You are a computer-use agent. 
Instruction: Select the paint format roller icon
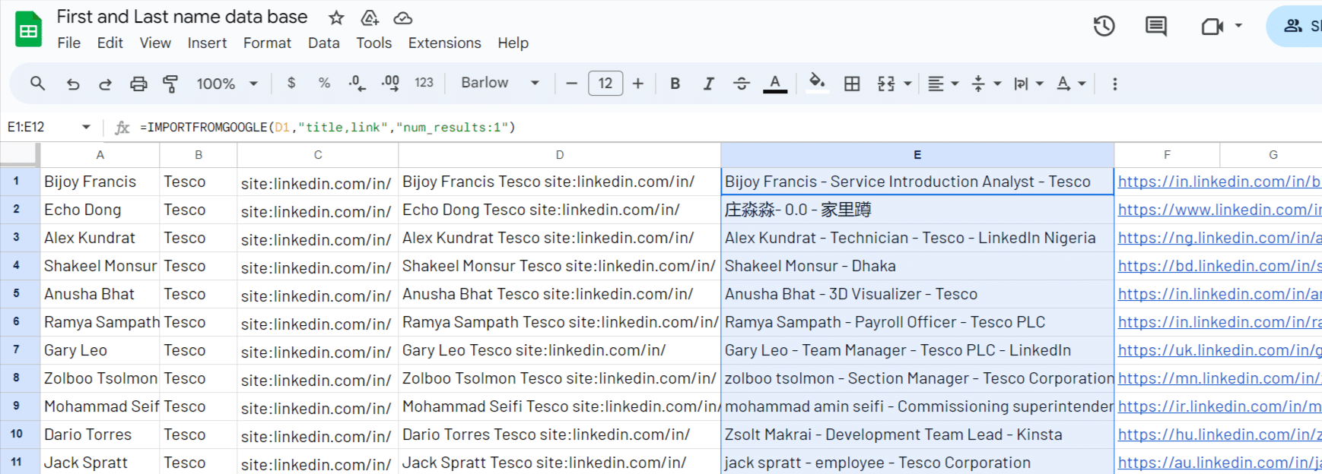170,84
